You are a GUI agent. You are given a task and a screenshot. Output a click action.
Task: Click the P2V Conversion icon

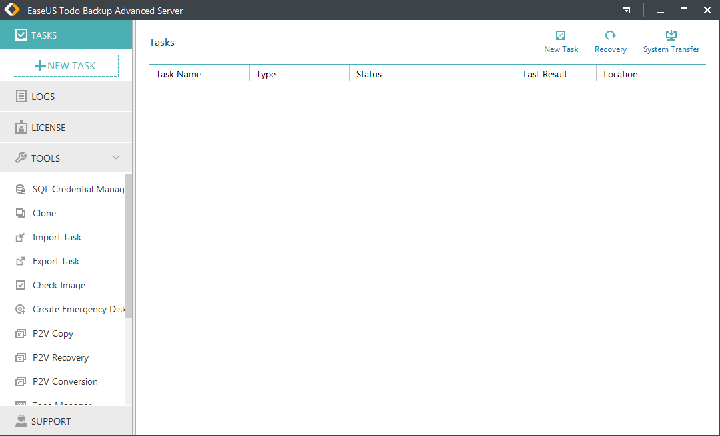point(21,382)
